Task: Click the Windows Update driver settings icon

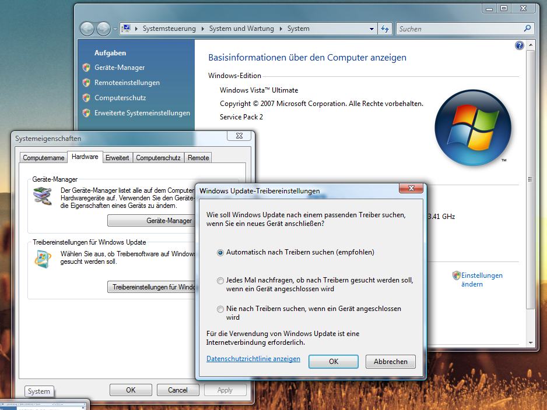Action: click(x=43, y=259)
